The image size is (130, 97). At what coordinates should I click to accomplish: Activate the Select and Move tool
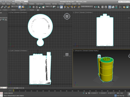(x=34, y=7)
